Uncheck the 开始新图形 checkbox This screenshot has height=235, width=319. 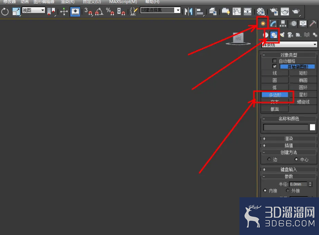tap(274, 66)
